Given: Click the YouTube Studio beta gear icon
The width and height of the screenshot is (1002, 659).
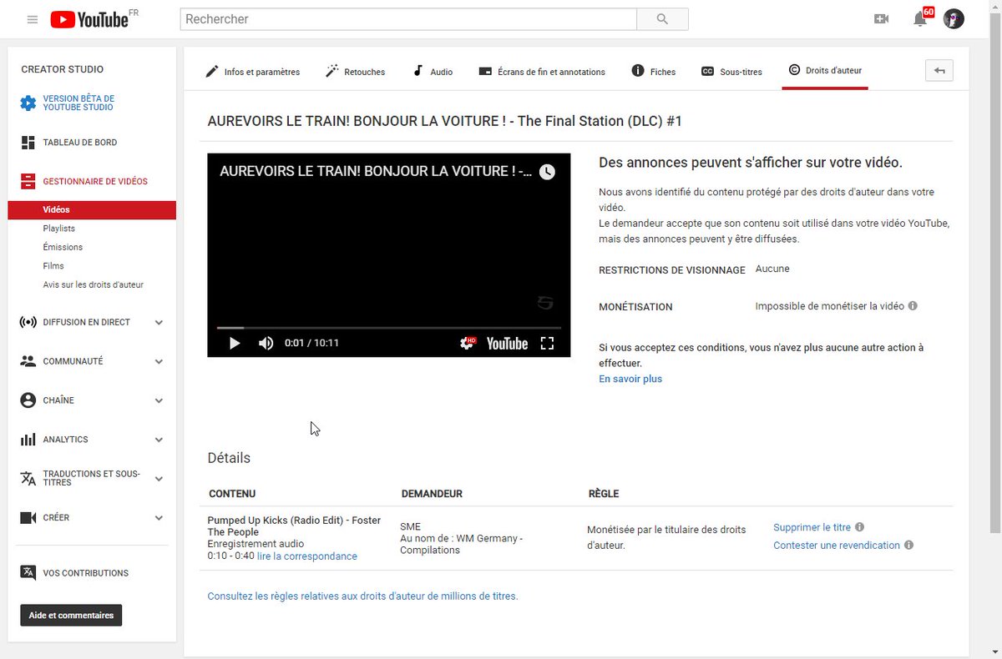Looking at the screenshot, I should tap(28, 103).
